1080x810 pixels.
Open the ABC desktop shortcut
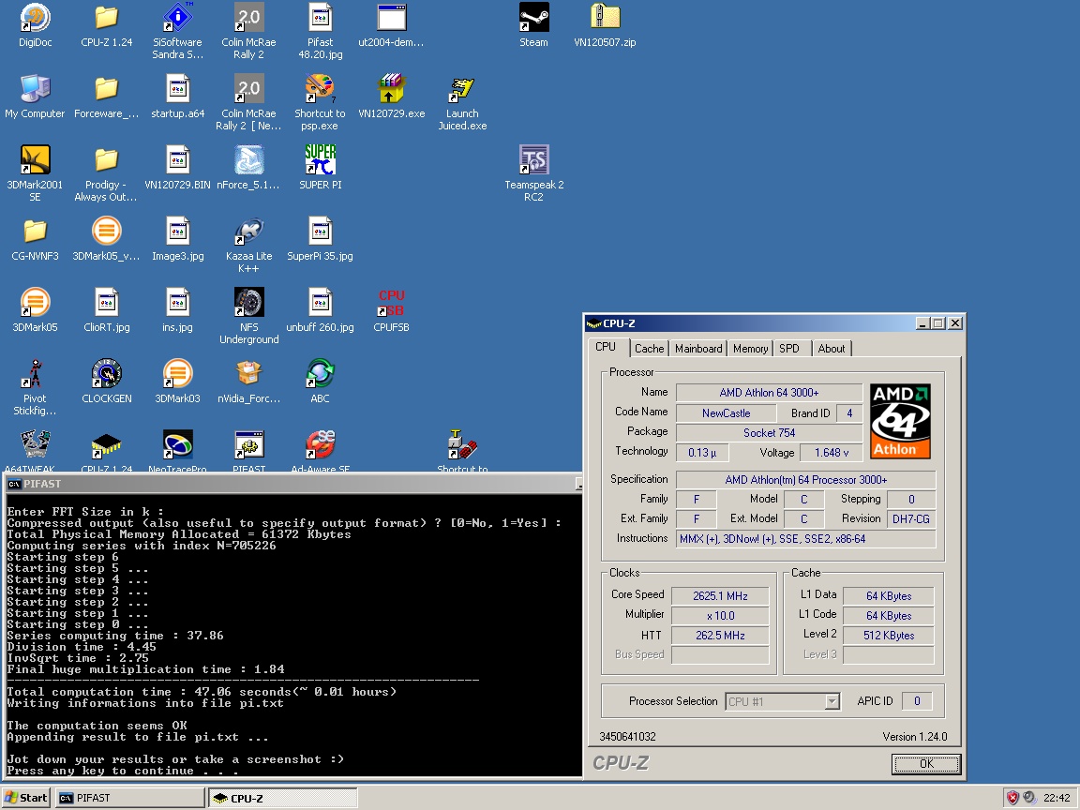click(x=321, y=382)
